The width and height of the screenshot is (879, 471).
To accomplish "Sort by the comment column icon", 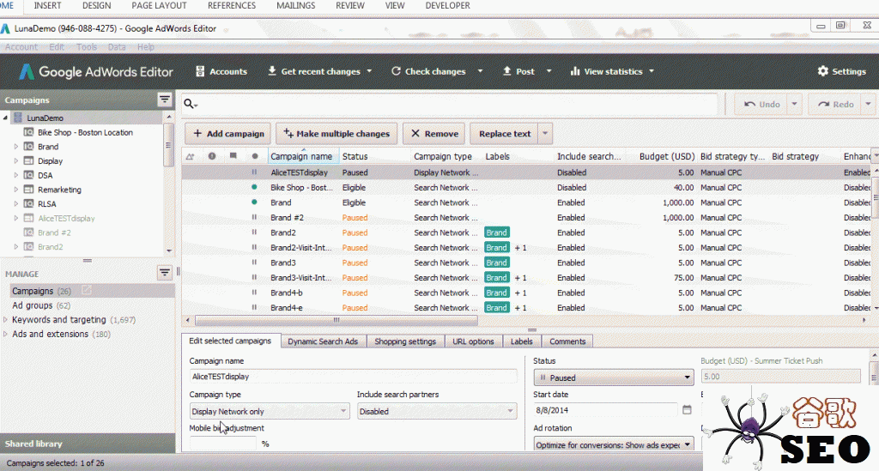I will point(233,156).
